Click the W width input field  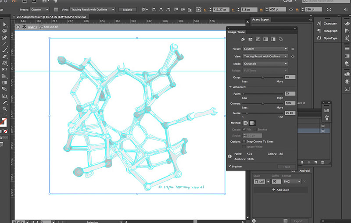pyautogui.click(x=277, y=10)
